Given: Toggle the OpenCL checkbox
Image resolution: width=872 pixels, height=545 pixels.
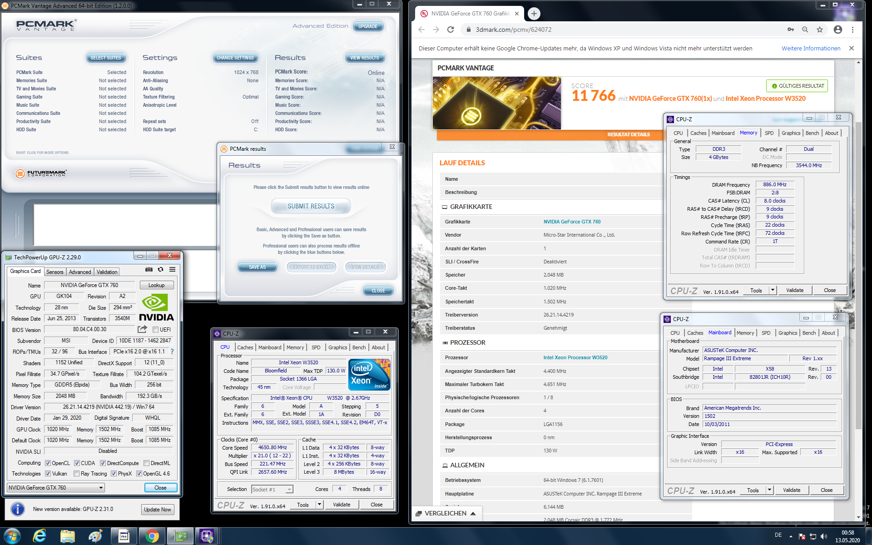Looking at the screenshot, I should 48,463.
